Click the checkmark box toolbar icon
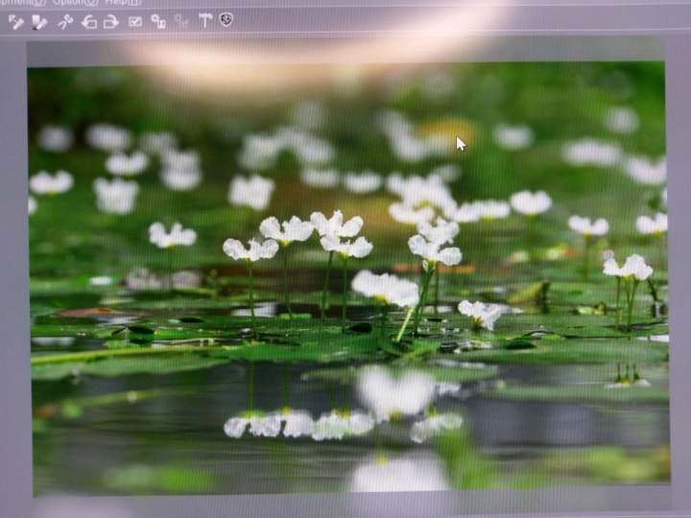The image size is (691, 518). (x=135, y=21)
